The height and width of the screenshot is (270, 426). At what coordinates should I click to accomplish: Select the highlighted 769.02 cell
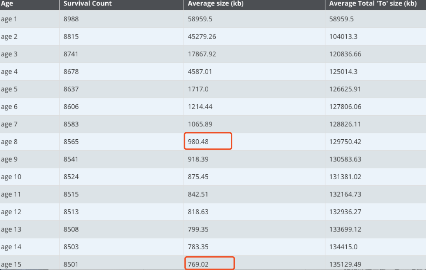(209, 263)
